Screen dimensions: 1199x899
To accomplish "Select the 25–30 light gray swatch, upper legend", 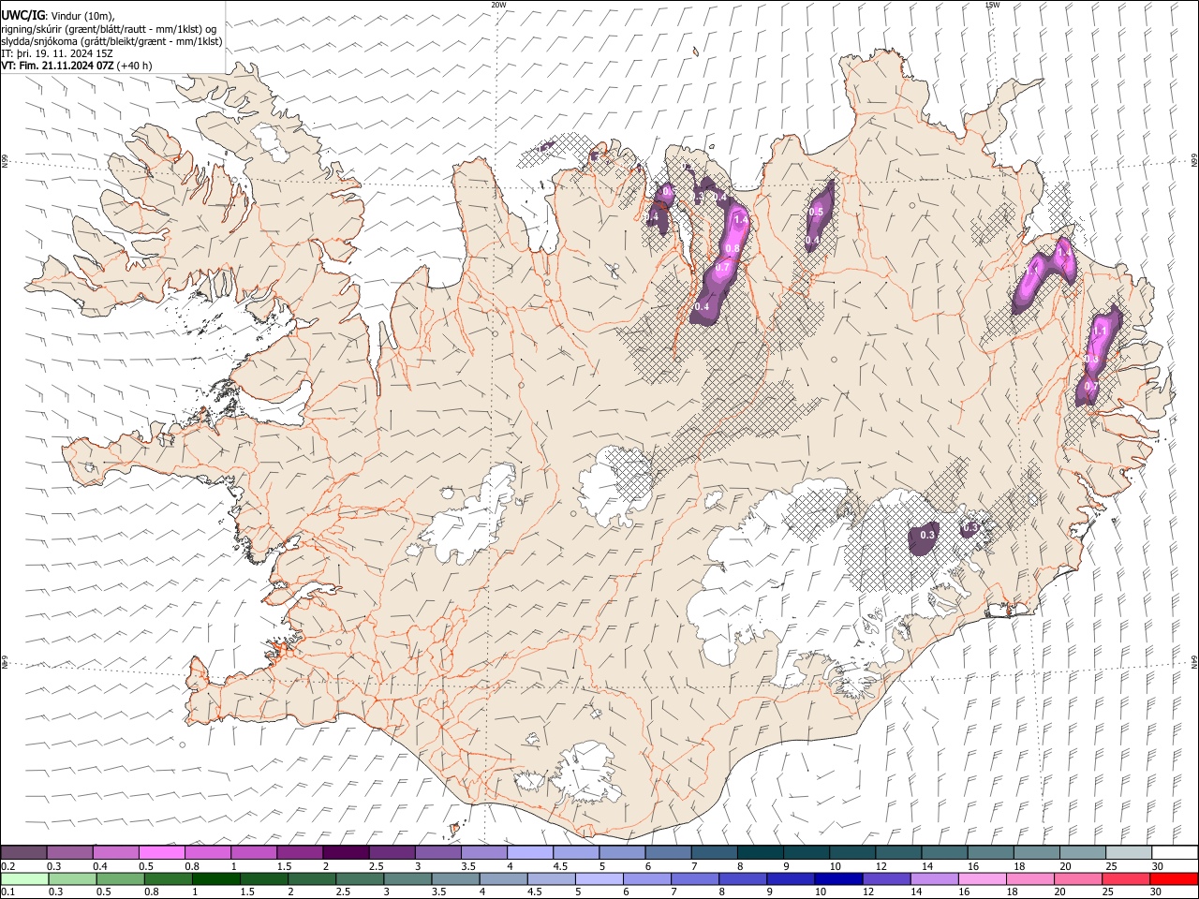I will 1128,852.
